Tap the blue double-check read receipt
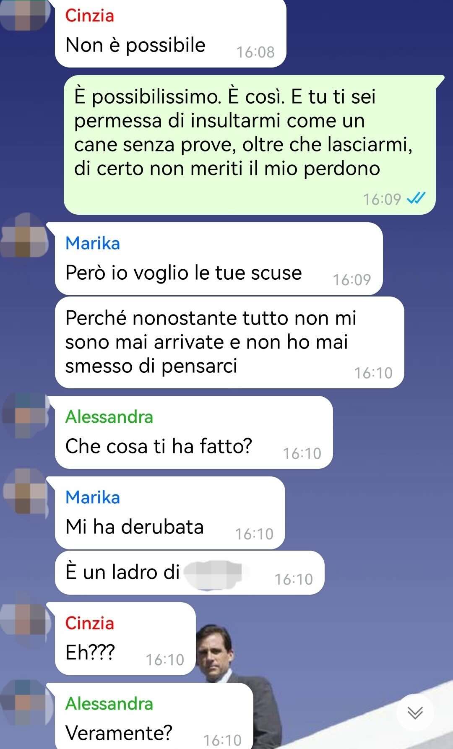This screenshot has width=453, height=749. (x=417, y=198)
